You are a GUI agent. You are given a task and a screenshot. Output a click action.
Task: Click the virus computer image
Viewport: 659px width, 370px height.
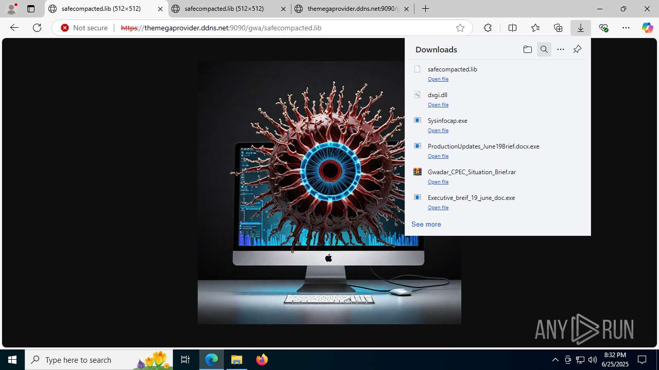click(x=329, y=193)
